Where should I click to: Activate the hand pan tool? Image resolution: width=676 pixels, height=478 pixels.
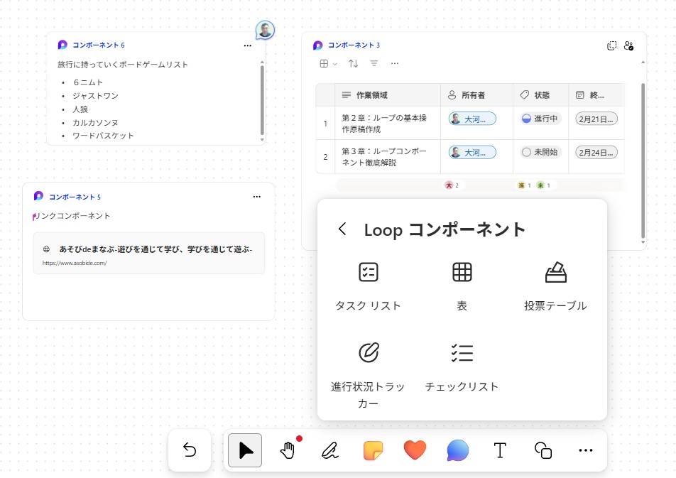click(x=288, y=450)
